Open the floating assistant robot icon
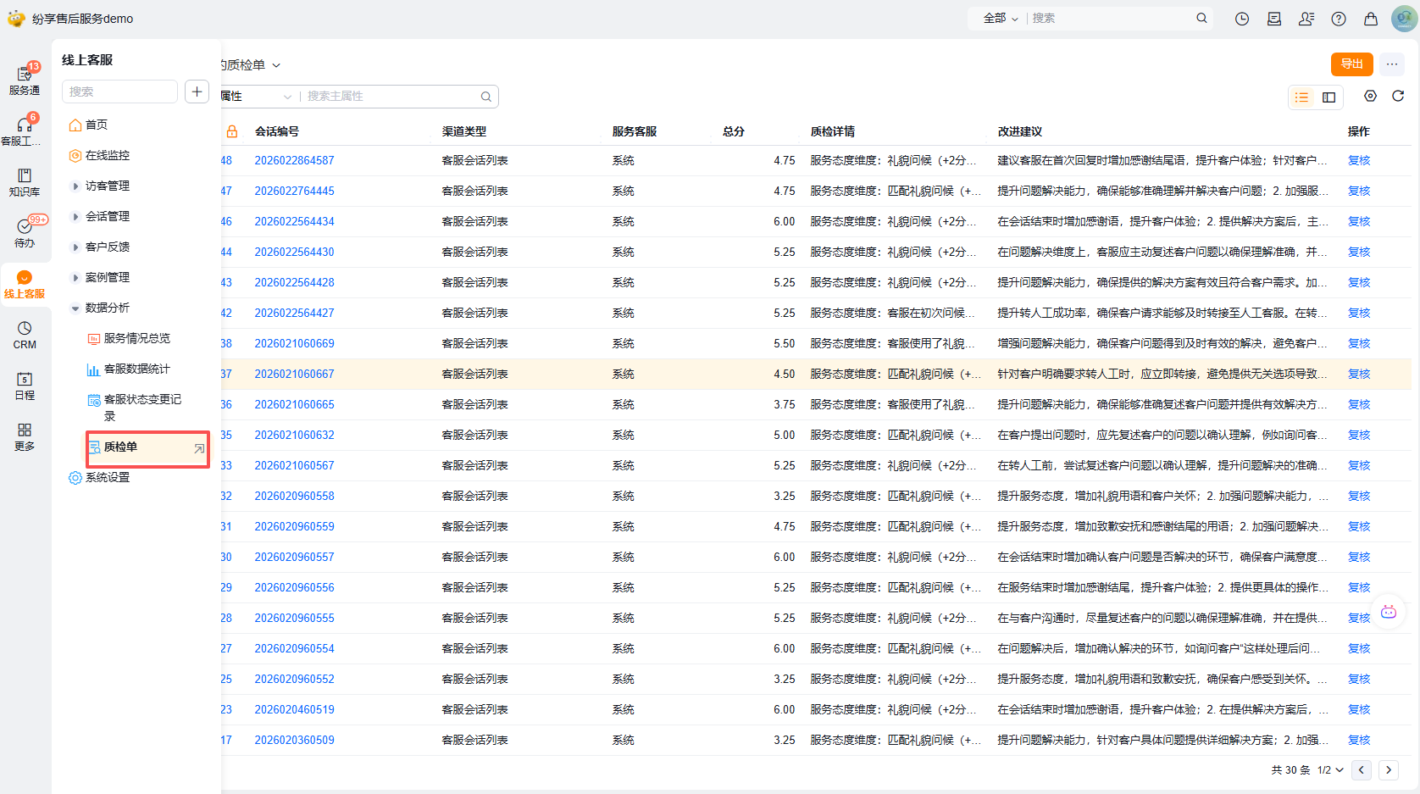1420x794 pixels. point(1388,612)
